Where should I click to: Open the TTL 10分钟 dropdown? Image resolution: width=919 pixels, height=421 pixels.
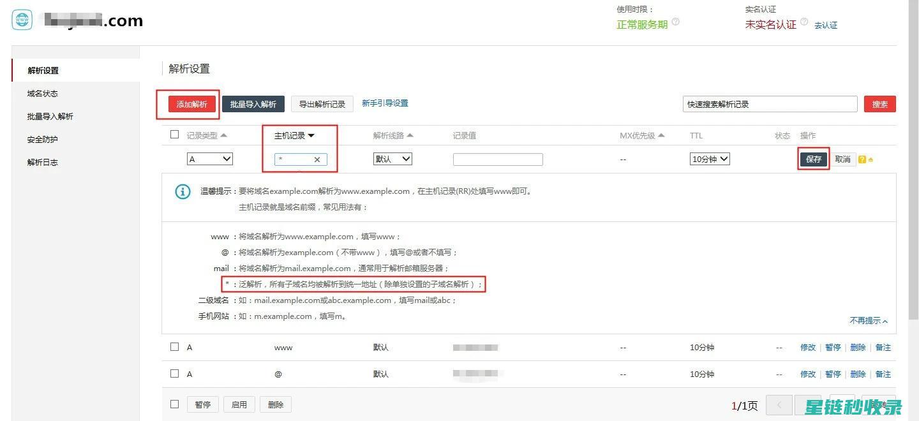click(x=710, y=159)
